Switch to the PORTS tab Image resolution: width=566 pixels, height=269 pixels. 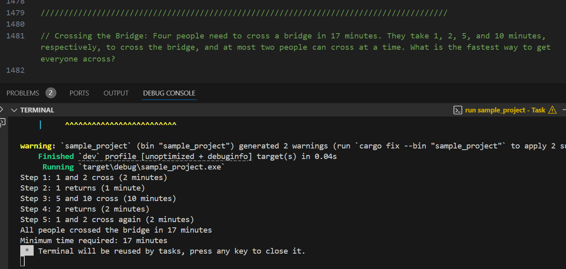[x=79, y=93]
